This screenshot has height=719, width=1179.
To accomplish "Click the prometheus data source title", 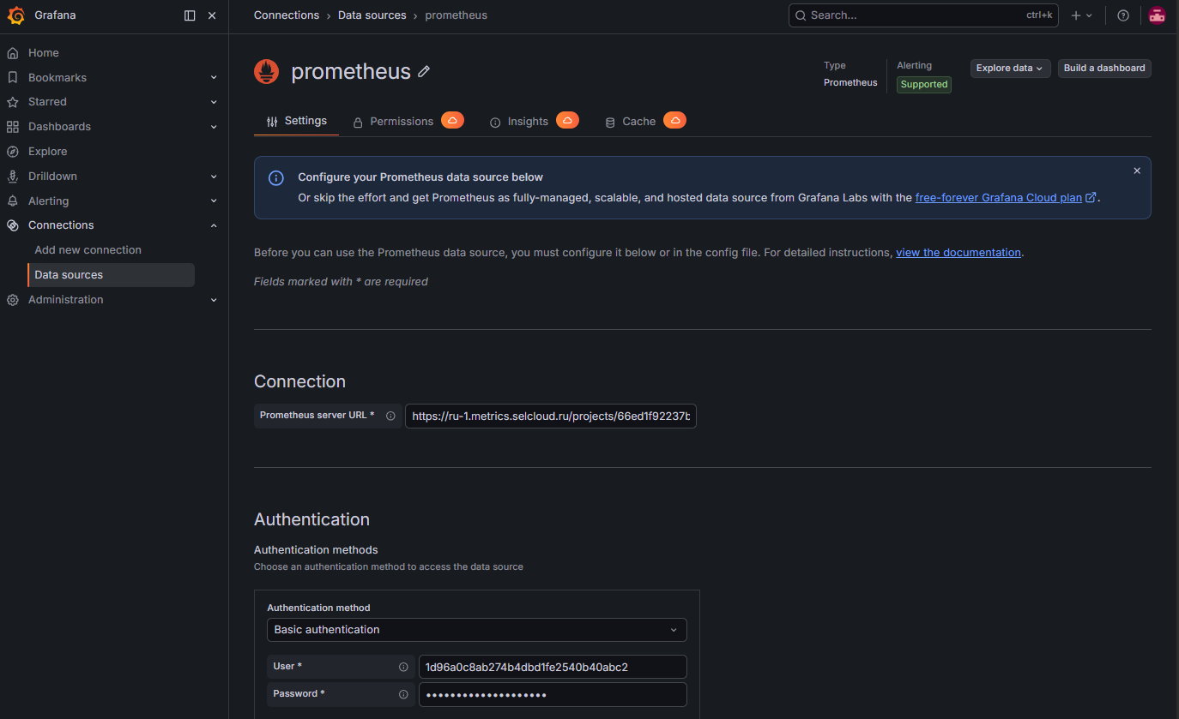I will coord(351,72).
